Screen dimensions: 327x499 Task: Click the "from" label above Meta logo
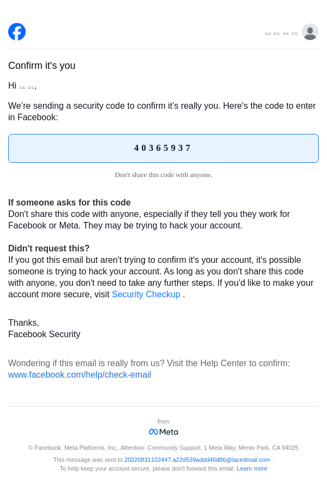point(163,421)
